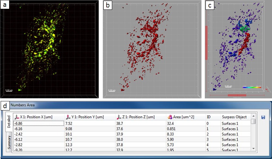
Task: Select the Area cell showing 8.33
Action: pos(186,134)
